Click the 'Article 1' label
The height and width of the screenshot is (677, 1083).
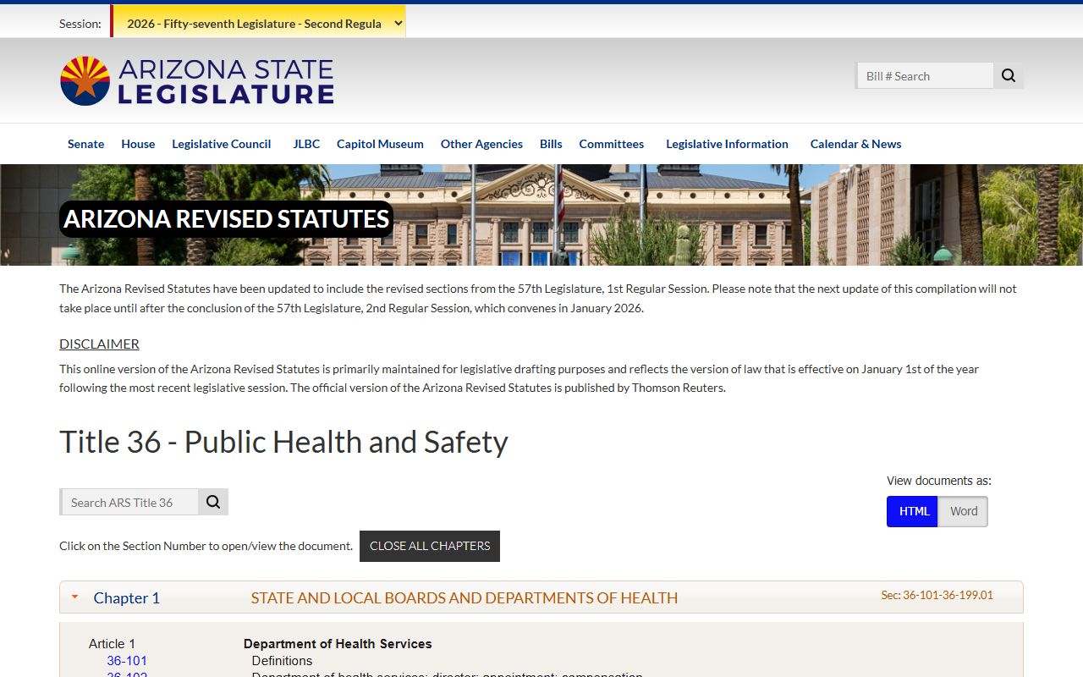click(112, 644)
